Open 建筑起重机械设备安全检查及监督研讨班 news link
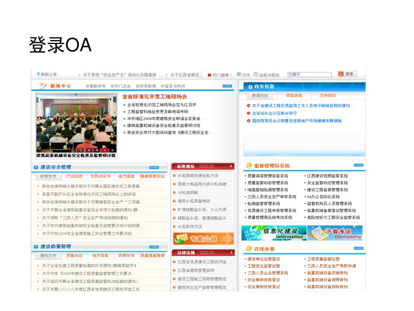The image size is (414, 311). tap(164, 126)
